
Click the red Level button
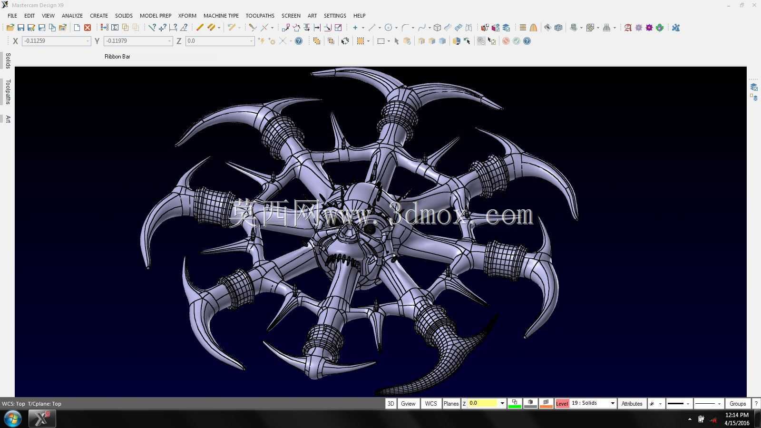562,403
